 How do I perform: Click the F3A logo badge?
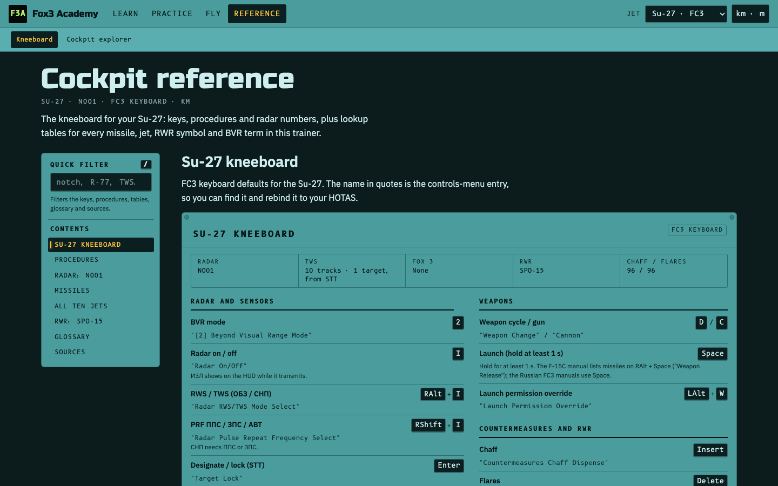click(x=18, y=13)
